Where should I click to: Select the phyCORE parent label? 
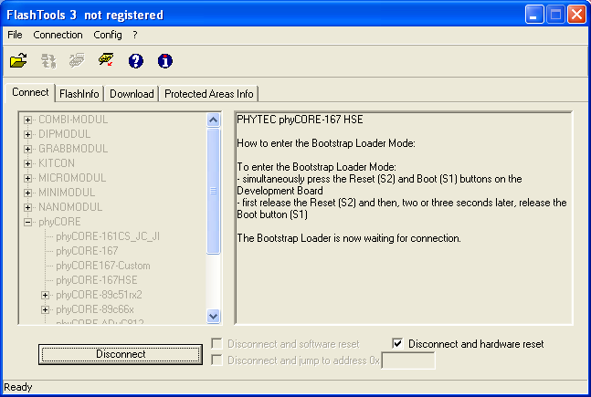click(59, 222)
